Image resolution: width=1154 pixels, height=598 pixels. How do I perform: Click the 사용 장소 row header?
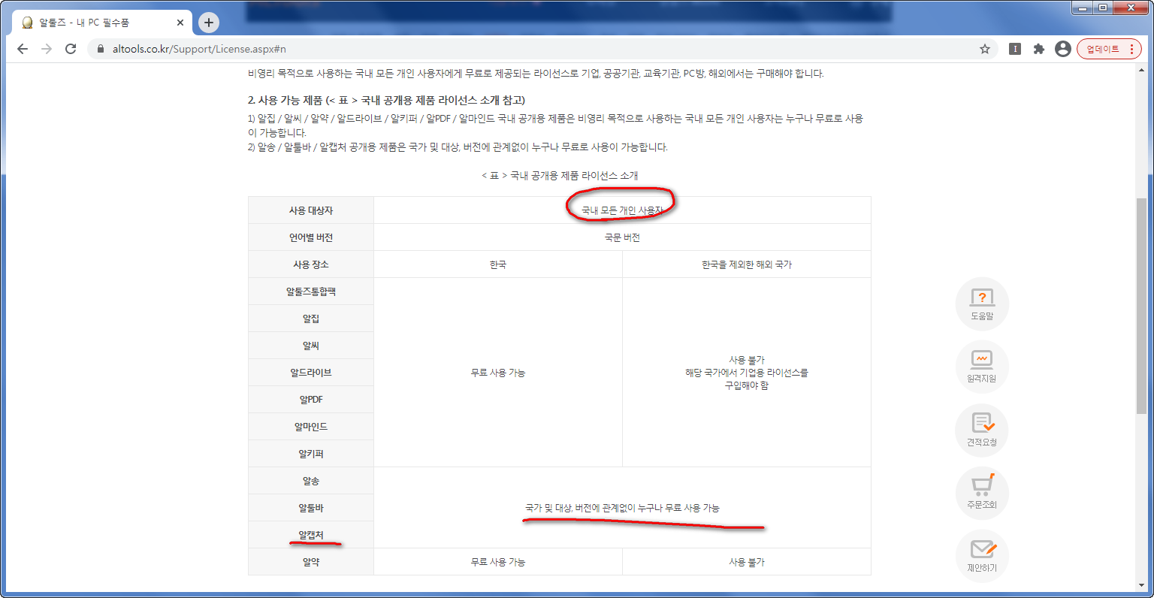coord(311,264)
